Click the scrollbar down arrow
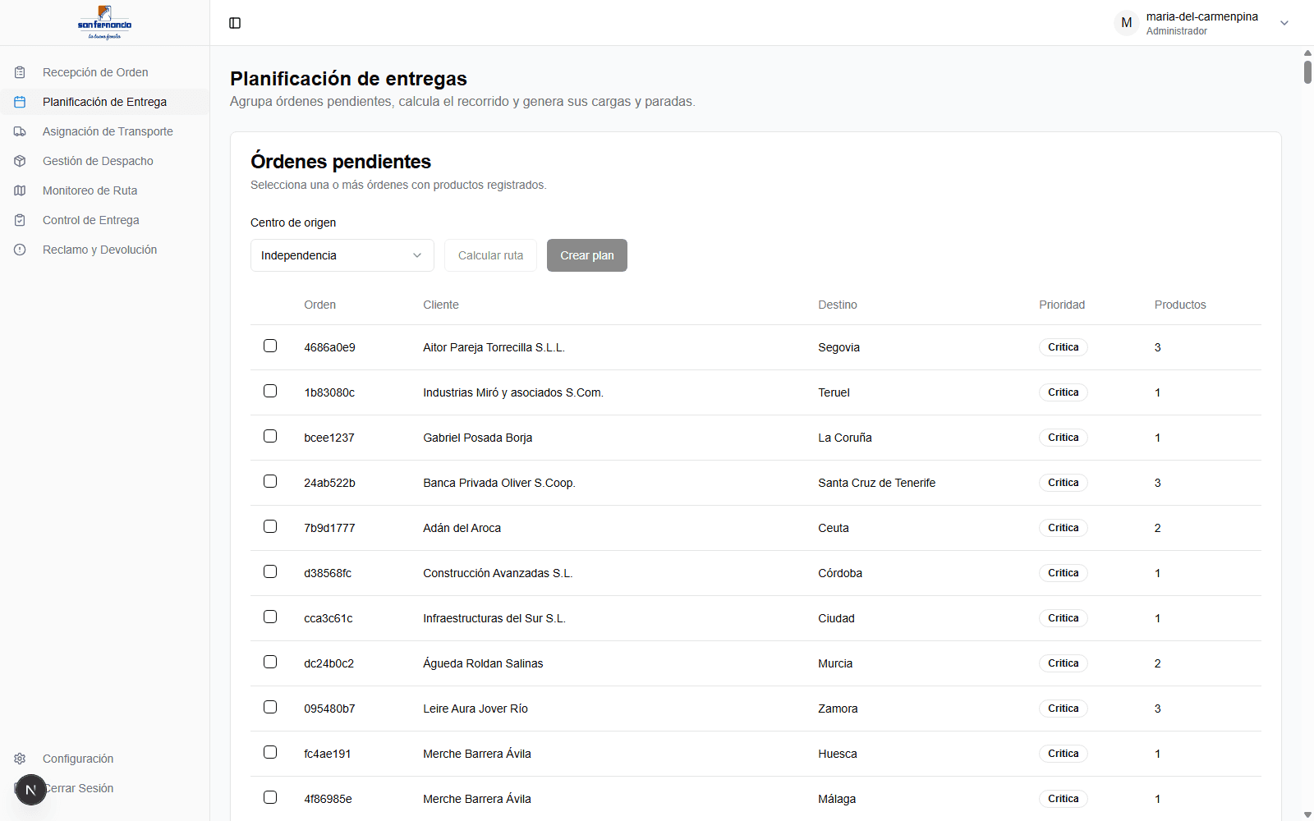1314x821 pixels. point(1307,814)
